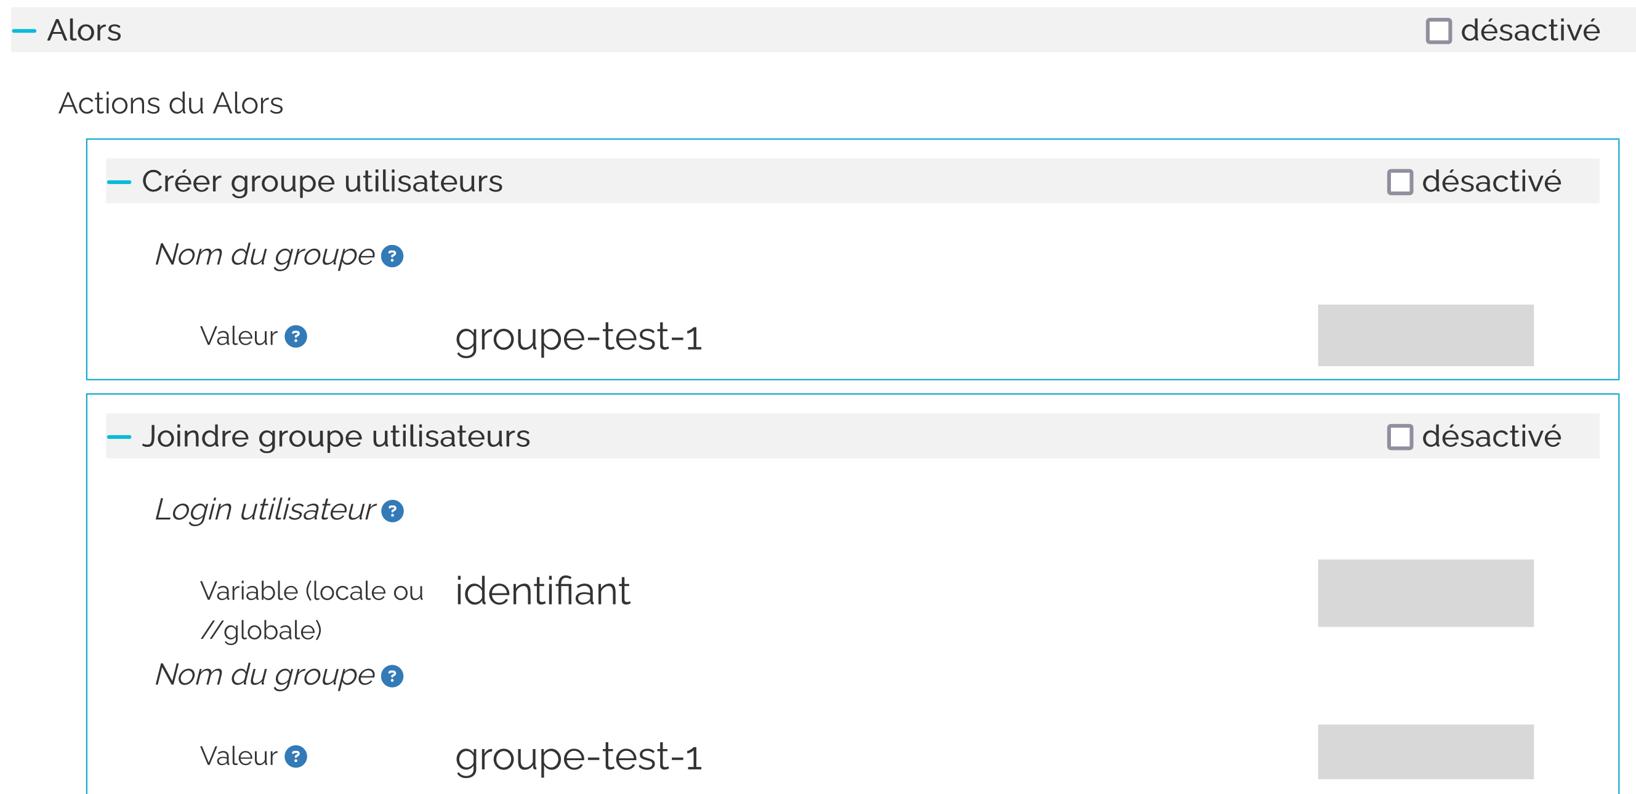The width and height of the screenshot is (1636, 794).
Task: Check désactivé for Joindre groupe utilisateurs
Action: (1399, 437)
